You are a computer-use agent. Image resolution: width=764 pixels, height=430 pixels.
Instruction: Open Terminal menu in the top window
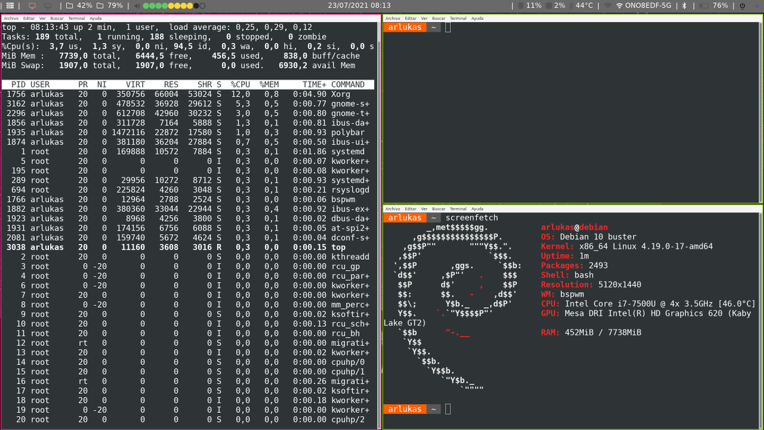click(76, 18)
